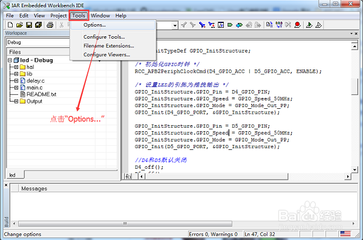
Task: Click Debug without Downloading icon
Action: tap(319, 25)
